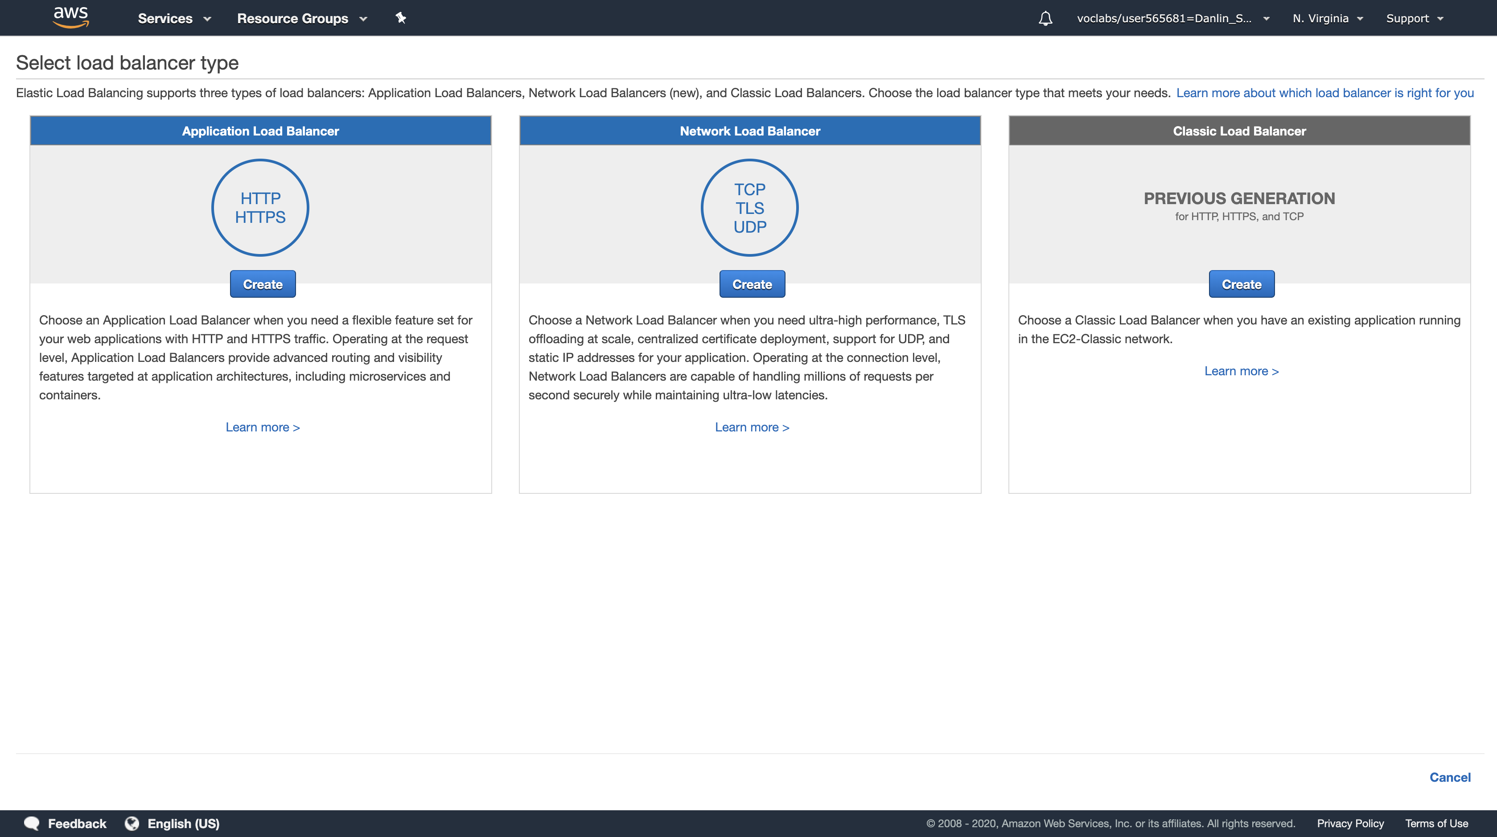Open the Privacy Policy link

[1350, 823]
